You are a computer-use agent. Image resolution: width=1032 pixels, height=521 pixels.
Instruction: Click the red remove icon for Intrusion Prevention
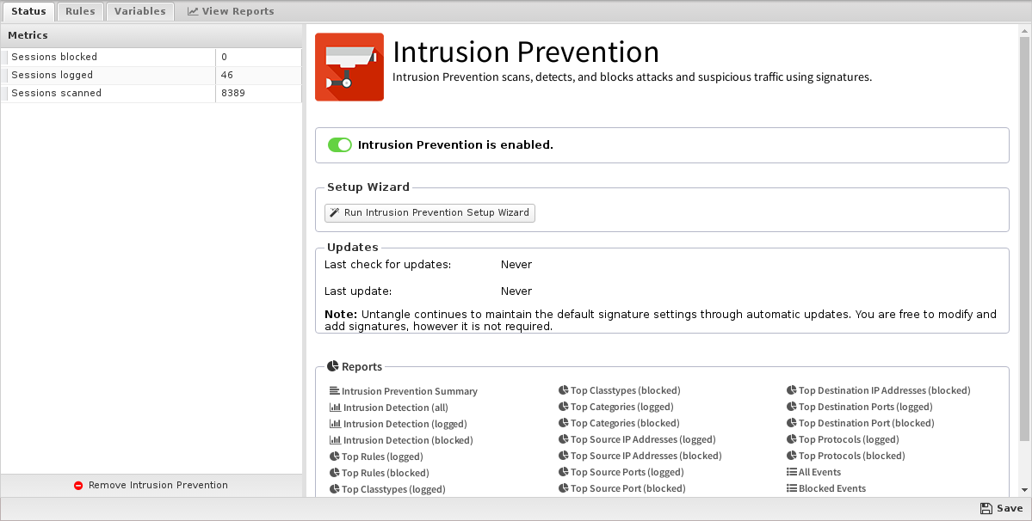click(x=78, y=486)
